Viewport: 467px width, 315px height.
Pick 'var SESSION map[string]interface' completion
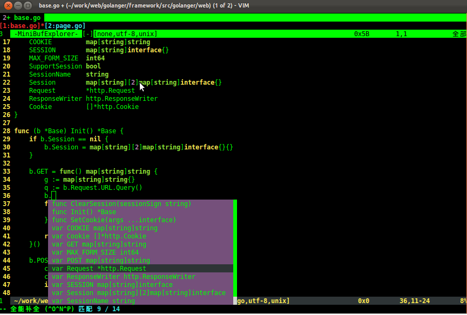coord(112,285)
